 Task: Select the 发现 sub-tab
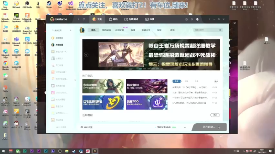159,30
